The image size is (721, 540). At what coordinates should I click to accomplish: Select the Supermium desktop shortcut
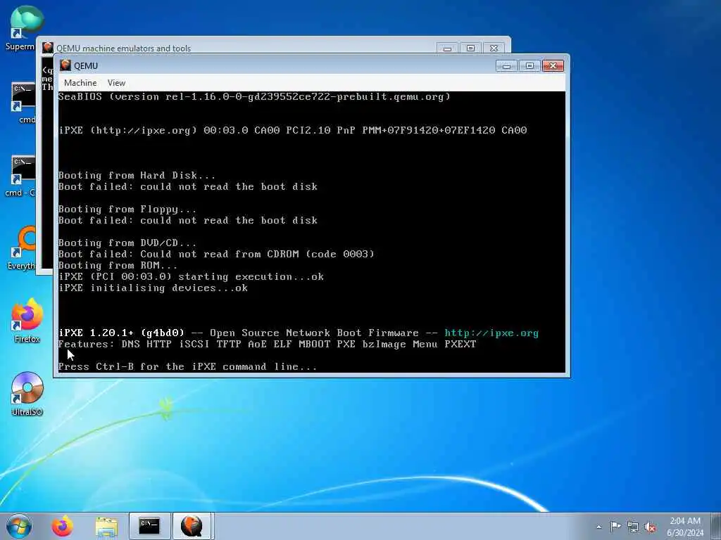click(x=22, y=27)
